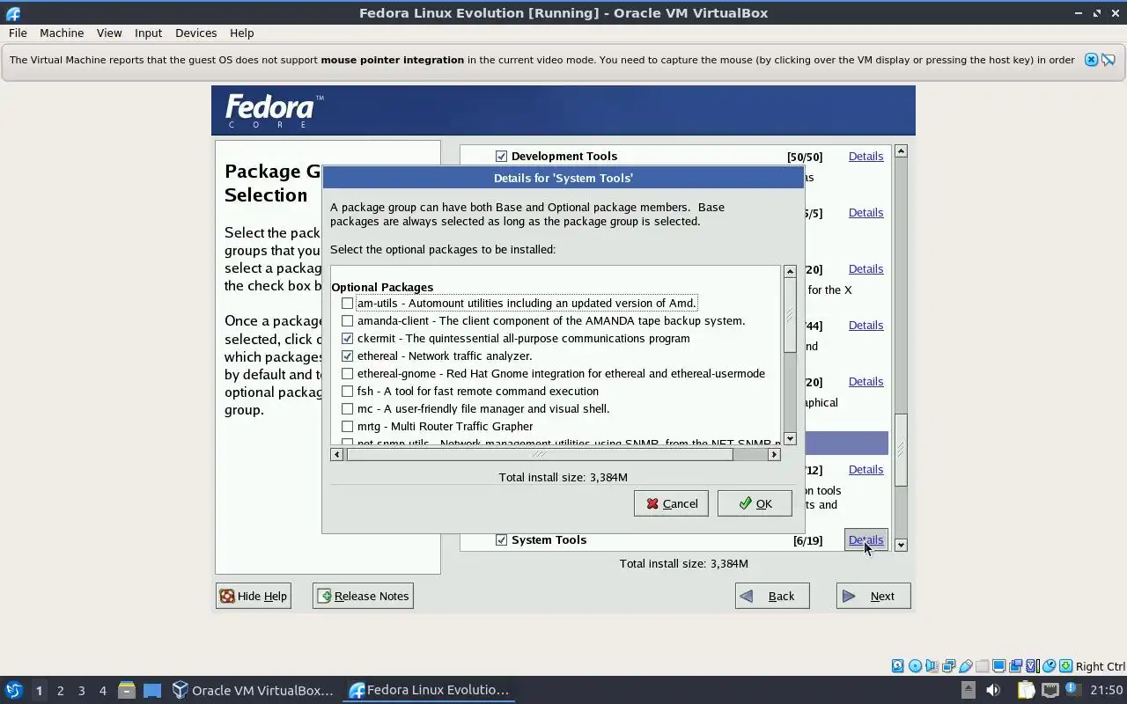The height and width of the screenshot is (704, 1127).
Task: Switch to workspace 3
Action: (81, 690)
